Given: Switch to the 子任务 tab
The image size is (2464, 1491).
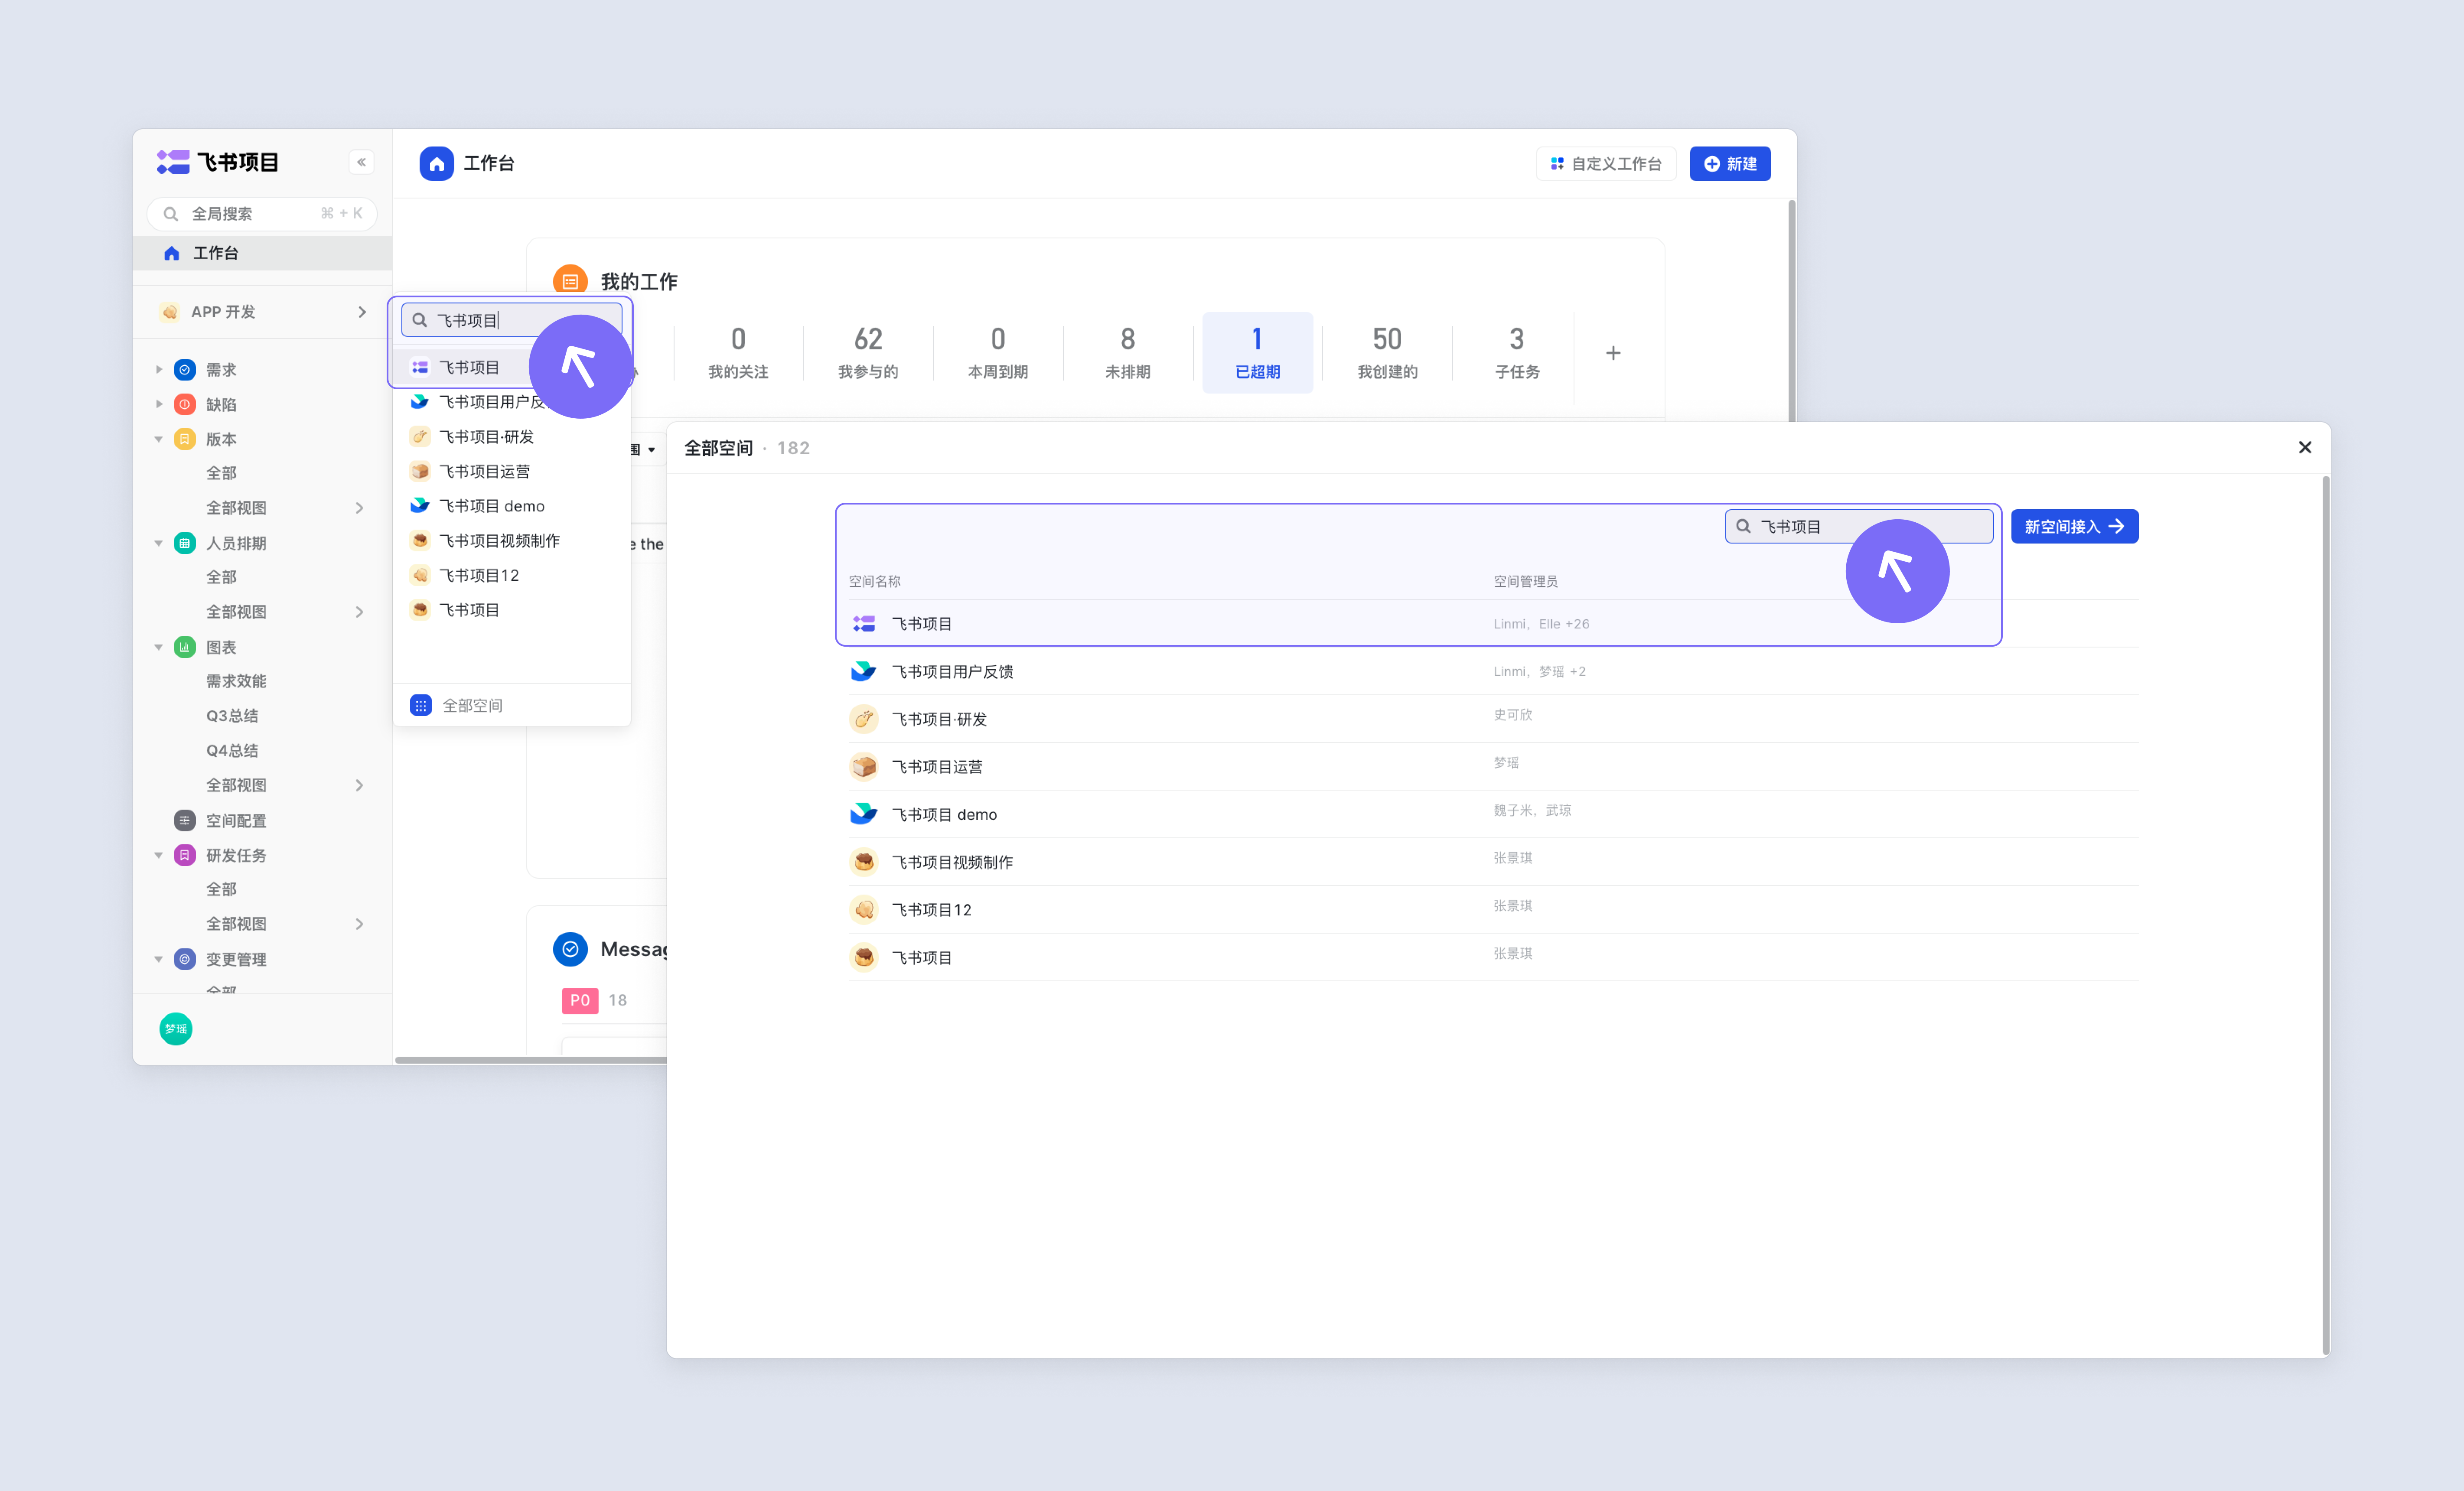Looking at the screenshot, I should pos(1517,352).
